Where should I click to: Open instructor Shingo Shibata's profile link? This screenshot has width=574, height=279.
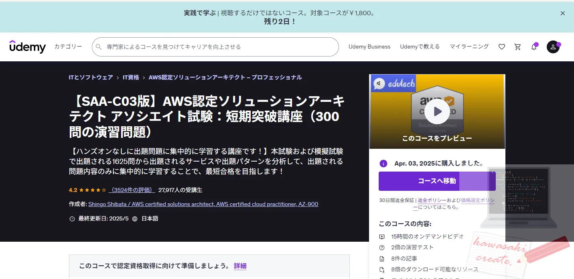[x=203, y=204]
